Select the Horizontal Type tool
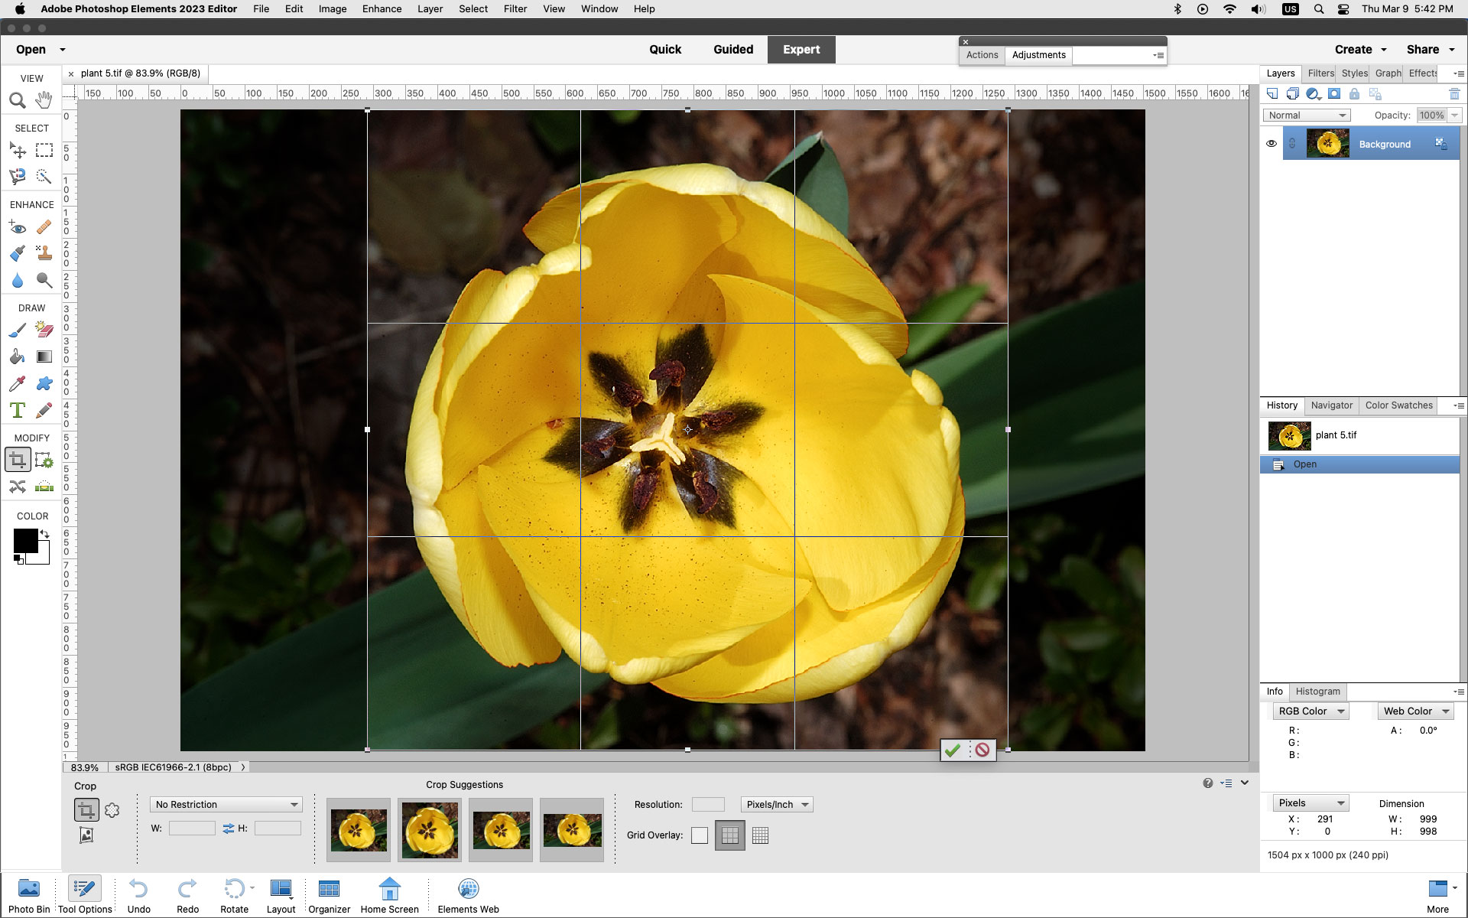1468x918 pixels. coord(17,410)
